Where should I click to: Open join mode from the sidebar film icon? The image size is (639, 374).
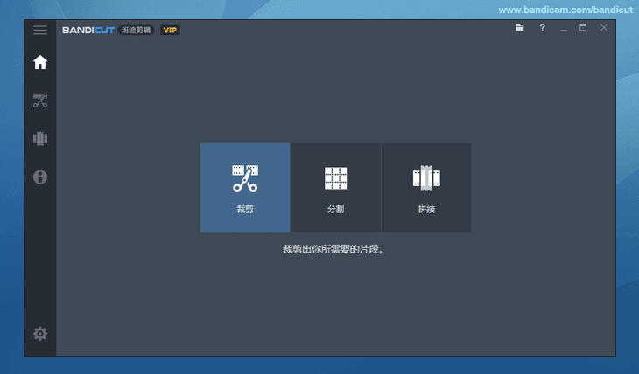(x=40, y=138)
